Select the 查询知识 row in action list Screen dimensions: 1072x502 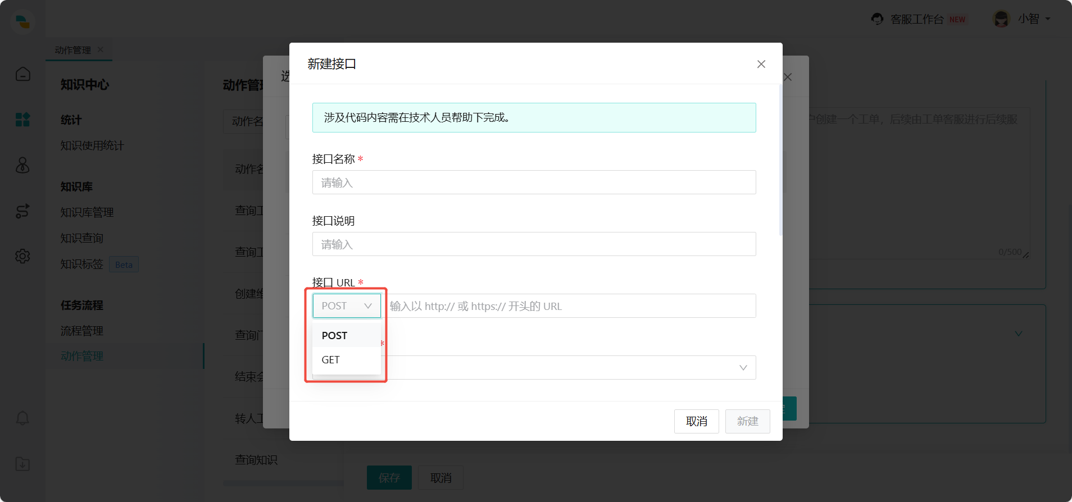[x=256, y=459]
